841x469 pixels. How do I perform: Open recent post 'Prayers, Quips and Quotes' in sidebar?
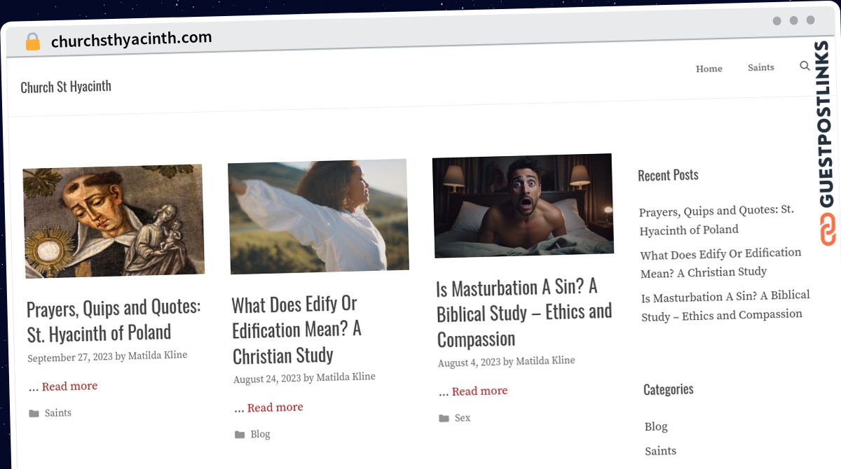pos(716,220)
